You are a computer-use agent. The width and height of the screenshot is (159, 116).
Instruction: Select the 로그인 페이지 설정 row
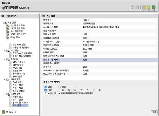(100, 42)
